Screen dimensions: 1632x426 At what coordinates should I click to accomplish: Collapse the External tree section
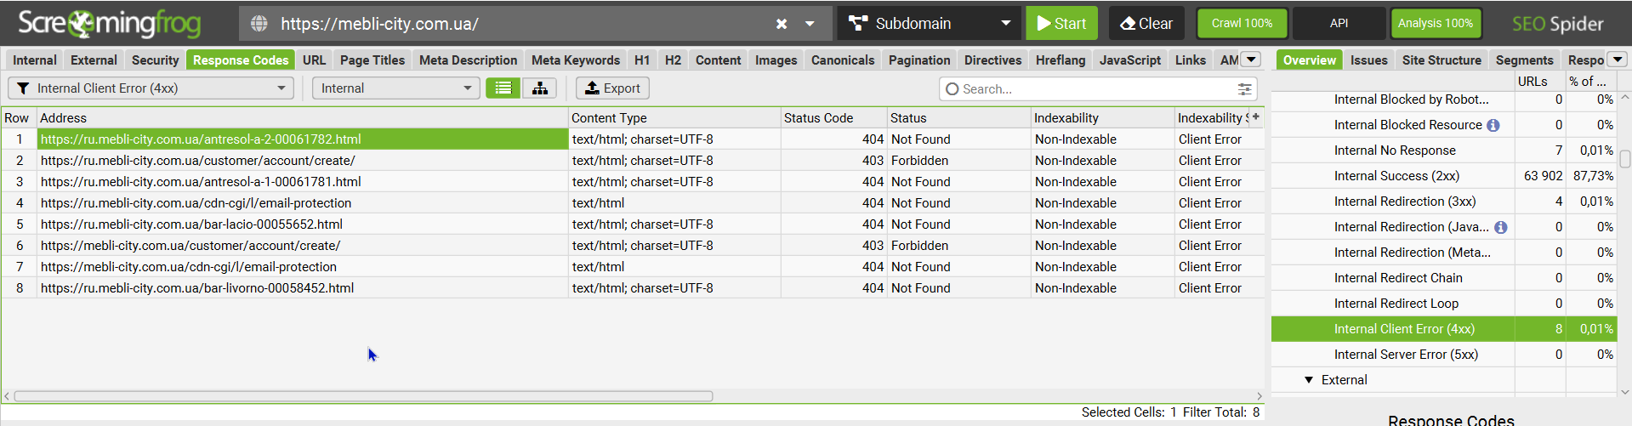point(1309,380)
